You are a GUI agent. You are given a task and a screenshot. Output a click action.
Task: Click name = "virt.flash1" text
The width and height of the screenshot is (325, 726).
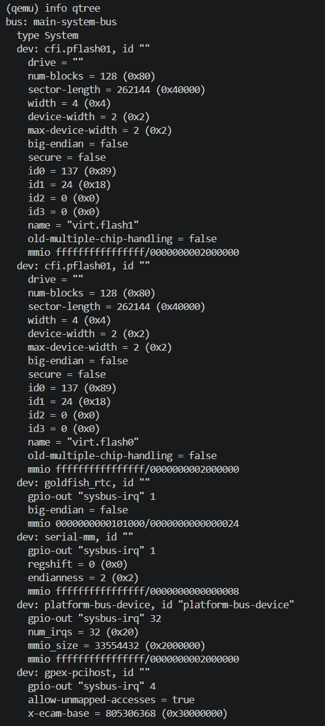click(83, 225)
